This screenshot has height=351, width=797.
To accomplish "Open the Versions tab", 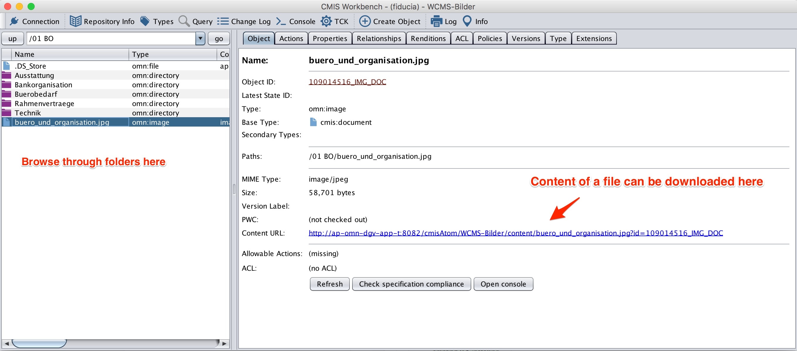I will pos(526,38).
